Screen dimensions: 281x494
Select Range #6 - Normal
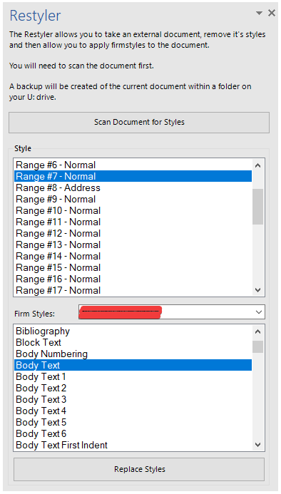click(x=133, y=165)
